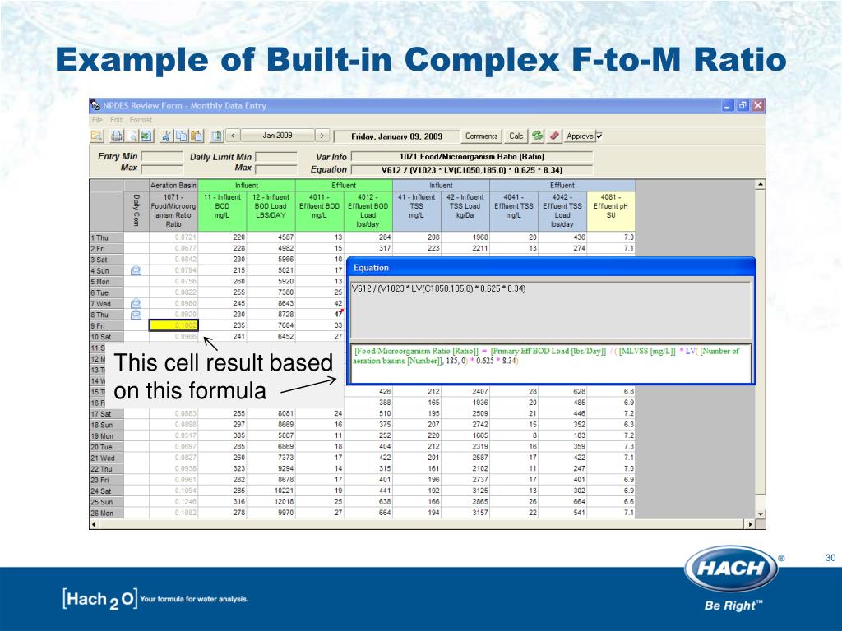Click ratio cell 0.1246 on 25 Sun

(173, 502)
